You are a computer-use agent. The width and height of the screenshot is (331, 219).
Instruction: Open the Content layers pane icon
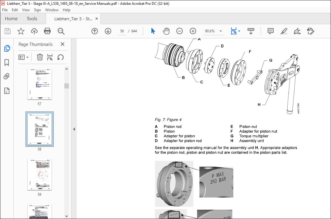click(x=7, y=91)
